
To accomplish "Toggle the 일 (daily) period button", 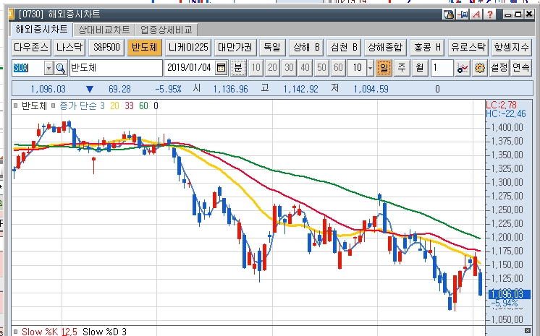I will (x=384, y=68).
